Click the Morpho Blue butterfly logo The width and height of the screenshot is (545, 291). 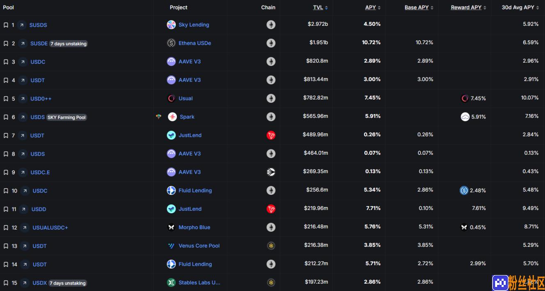click(171, 227)
